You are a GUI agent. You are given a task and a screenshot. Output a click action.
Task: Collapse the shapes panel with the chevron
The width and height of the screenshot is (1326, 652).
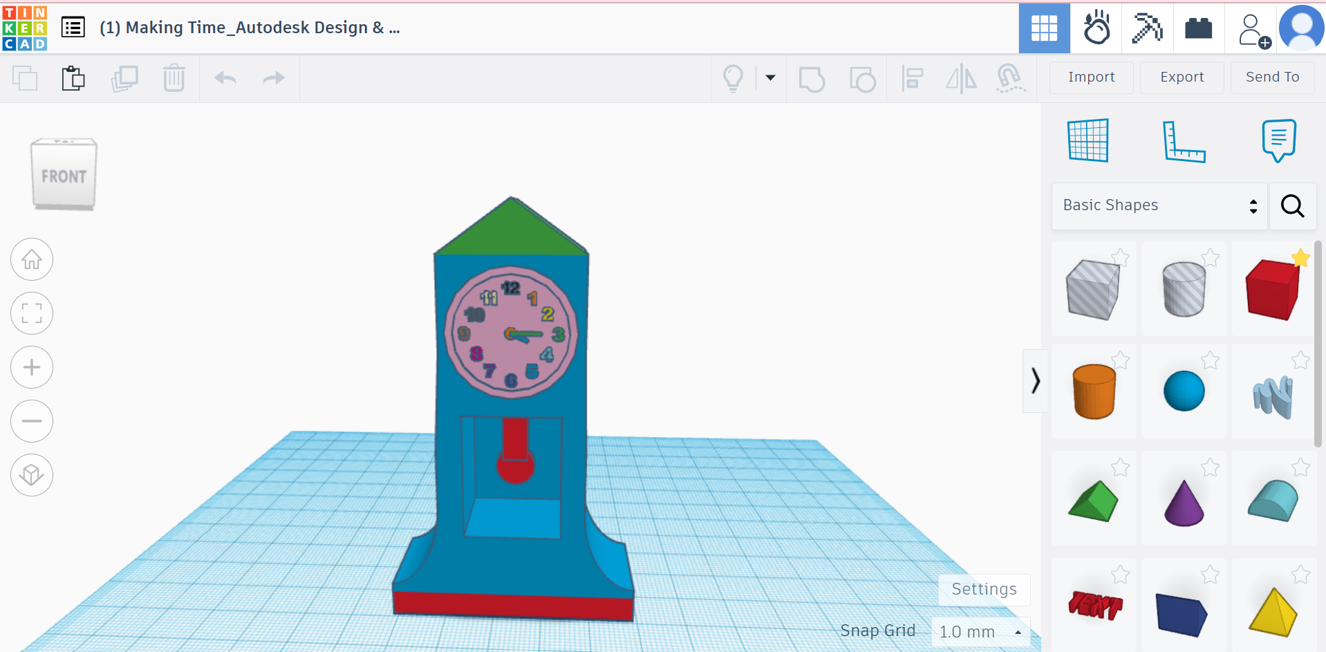1035,380
